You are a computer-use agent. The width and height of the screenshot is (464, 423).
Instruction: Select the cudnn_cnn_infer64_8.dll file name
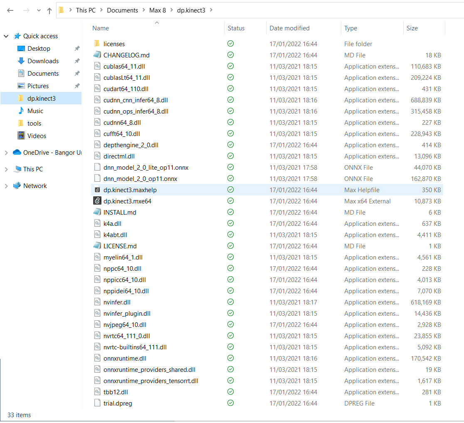(136, 100)
